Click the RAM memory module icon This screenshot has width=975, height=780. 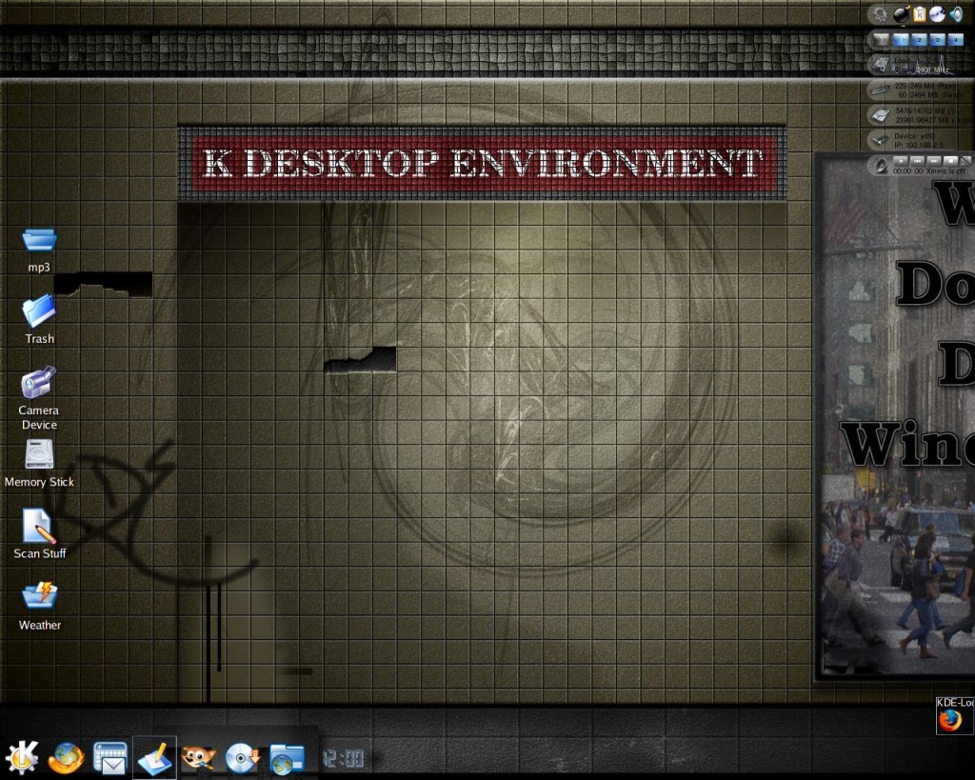point(881,90)
